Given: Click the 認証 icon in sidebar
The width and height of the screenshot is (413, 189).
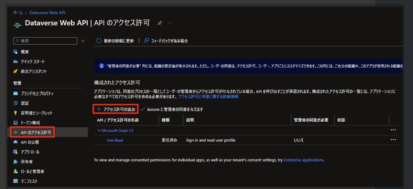Looking at the screenshot, I should tap(15, 103).
